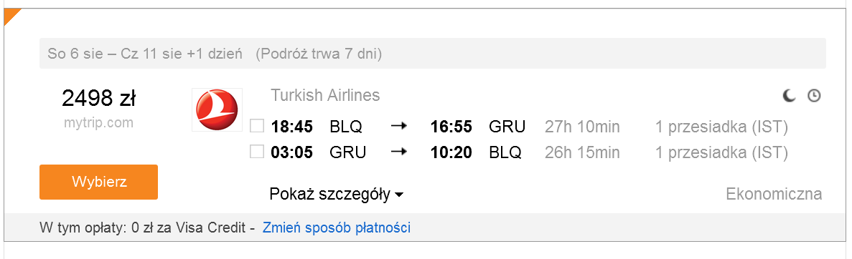The width and height of the screenshot is (852, 259).
Task: Click the Turkish Airlines carrier name
Action: [x=325, y=95]
